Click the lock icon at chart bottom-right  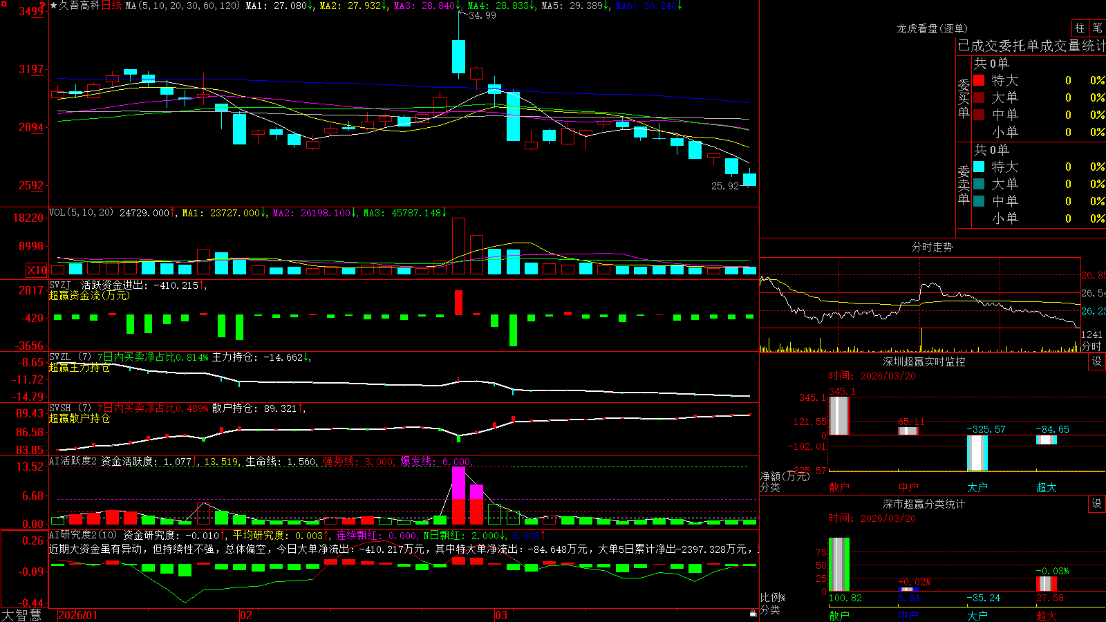753,614
